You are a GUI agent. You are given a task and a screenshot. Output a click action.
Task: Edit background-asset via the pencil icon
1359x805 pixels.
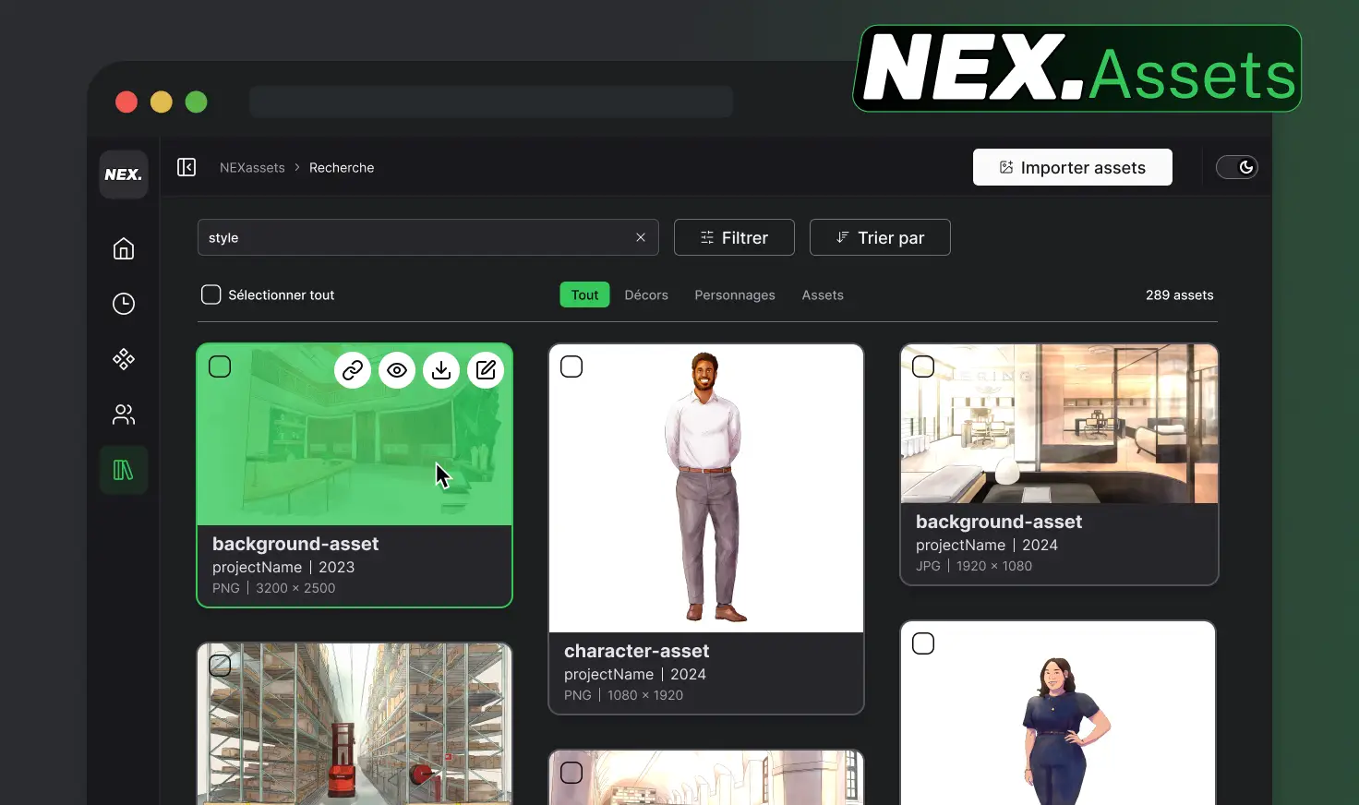click(x=486, y=370)
